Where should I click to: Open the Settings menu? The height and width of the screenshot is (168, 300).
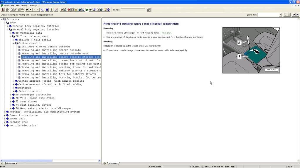(24, 5)
